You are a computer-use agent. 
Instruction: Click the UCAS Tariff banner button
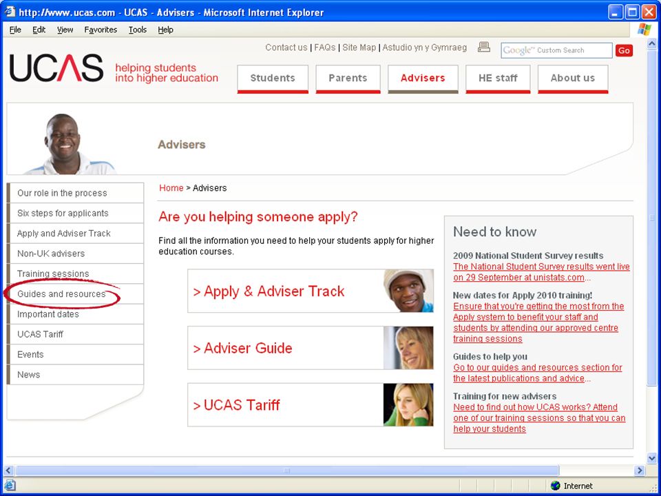[311, 405]
